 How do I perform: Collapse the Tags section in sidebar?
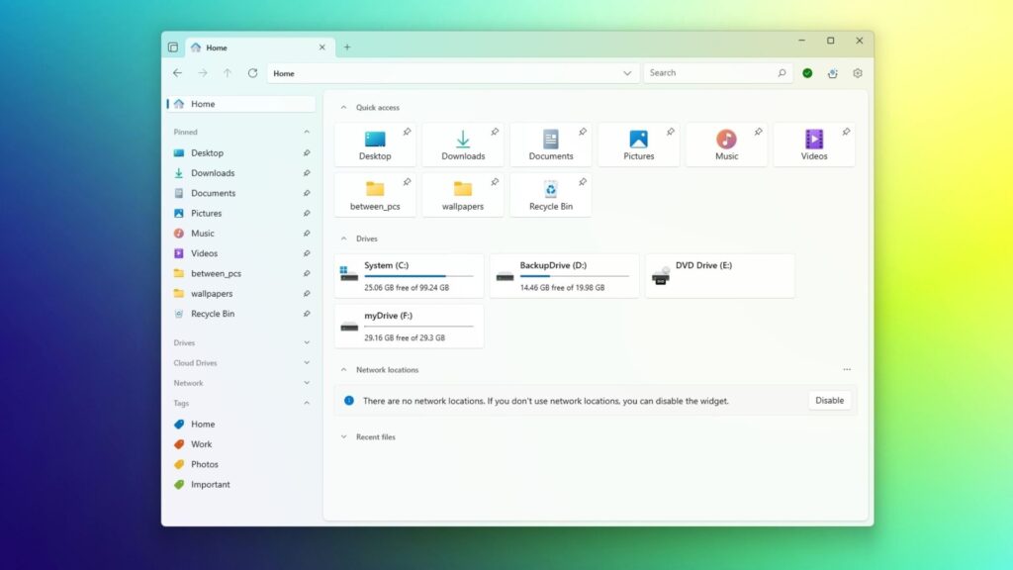307,404
